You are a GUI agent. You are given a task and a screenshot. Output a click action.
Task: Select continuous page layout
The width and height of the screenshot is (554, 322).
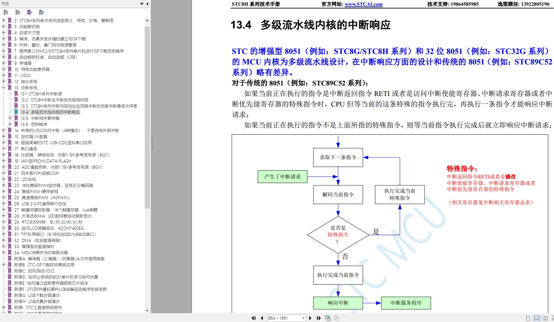(x=536, y=318)
